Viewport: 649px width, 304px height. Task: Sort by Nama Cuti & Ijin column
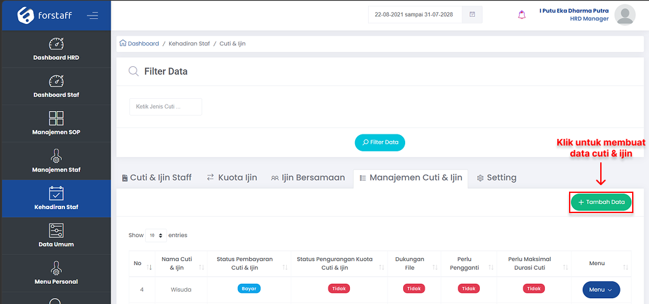(181, 264)
